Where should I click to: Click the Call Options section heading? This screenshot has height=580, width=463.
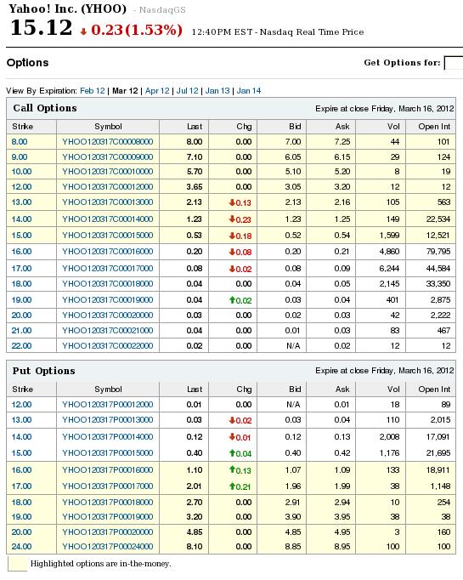[x=45, y=108]
